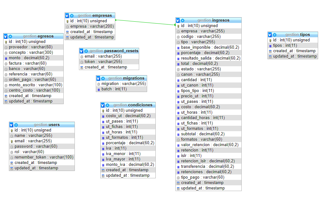Collapse the ingresos table with its V toggle
The width and height of the screenshot is (328, 199).
click(178, 20)
